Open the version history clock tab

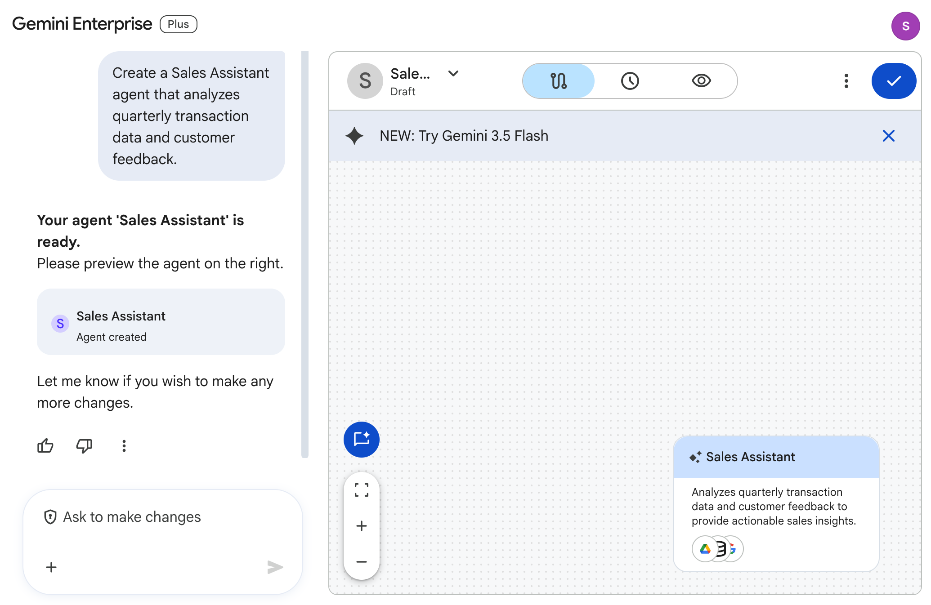630,81
